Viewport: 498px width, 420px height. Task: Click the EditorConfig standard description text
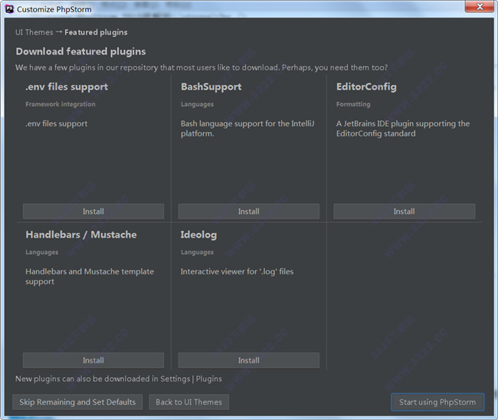coord(403,129)
